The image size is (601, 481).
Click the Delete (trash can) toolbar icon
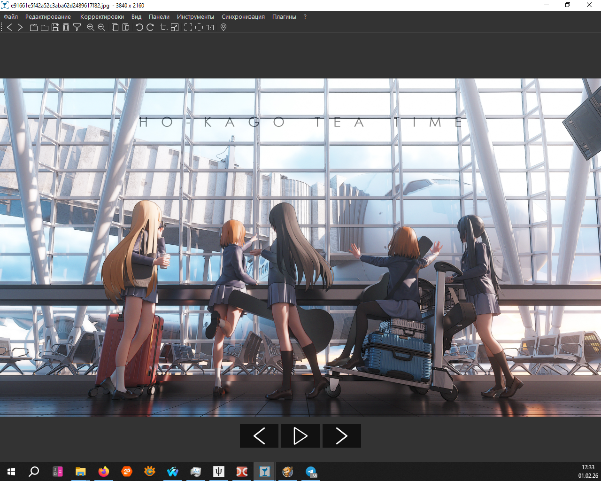[x=66, y=28]
